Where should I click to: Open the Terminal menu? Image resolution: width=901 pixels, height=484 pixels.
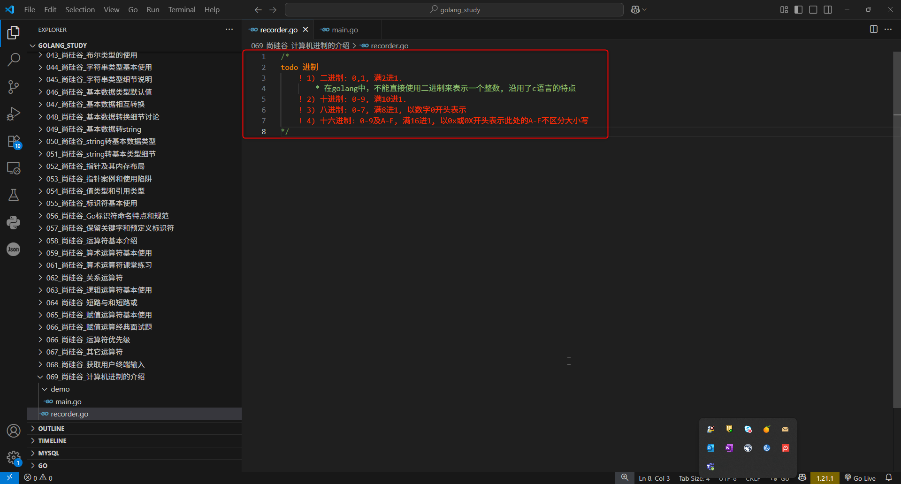pyautogui.click(x=182, y=9)
